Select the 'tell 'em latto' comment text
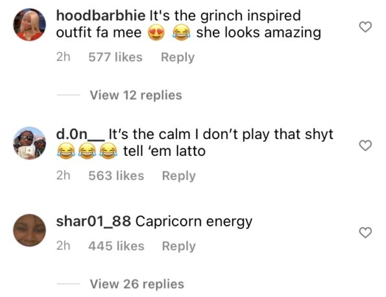 (164, 151)
